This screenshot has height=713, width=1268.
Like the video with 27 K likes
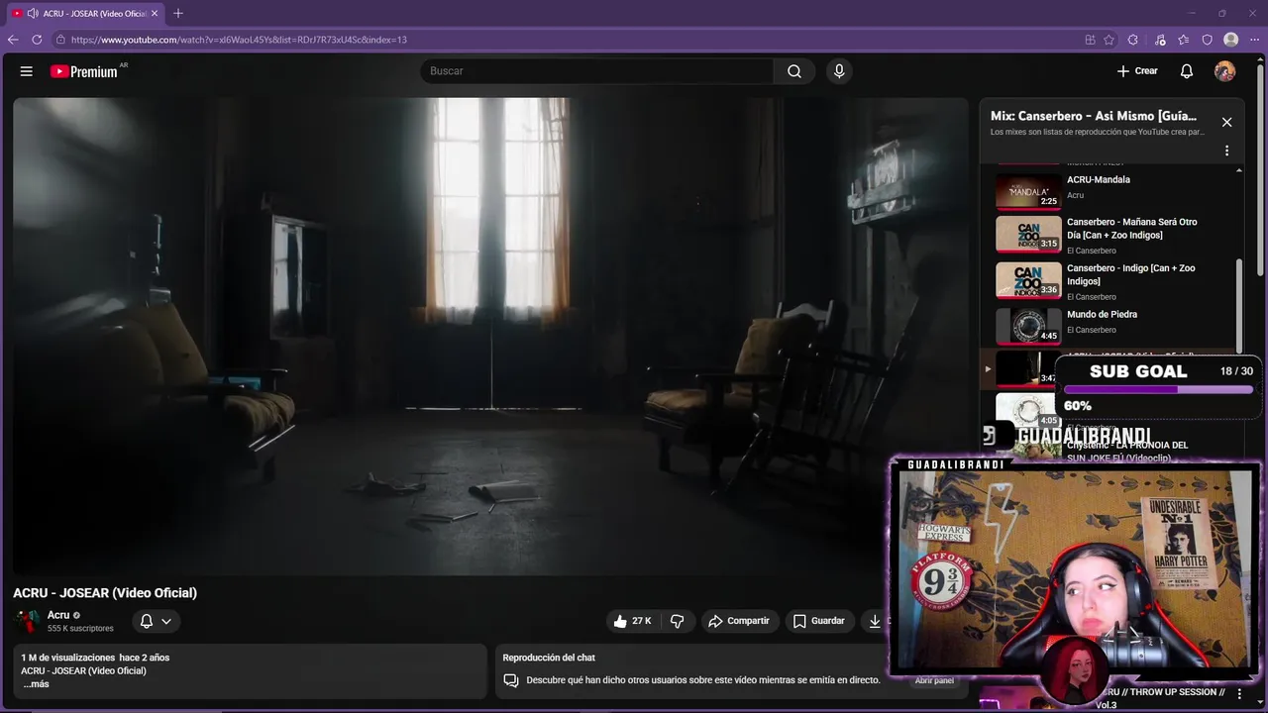pos(632,621)
